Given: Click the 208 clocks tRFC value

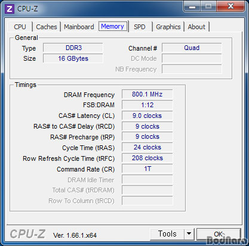Looking at the screenshot, I should [147, 158].
